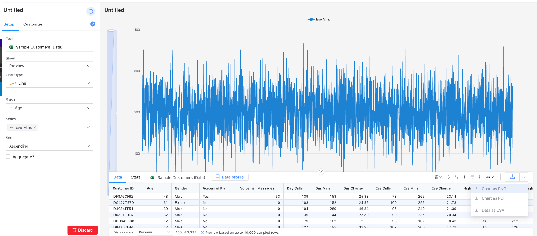Image resolution: width=537 pixels, height=236 pixels.
Task: Click the Female gender cell
Action: click(185, 203)
